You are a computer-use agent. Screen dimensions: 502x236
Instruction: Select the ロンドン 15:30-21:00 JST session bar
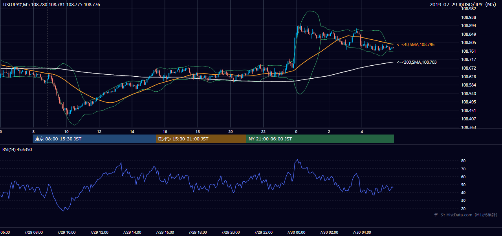point(201,139)
